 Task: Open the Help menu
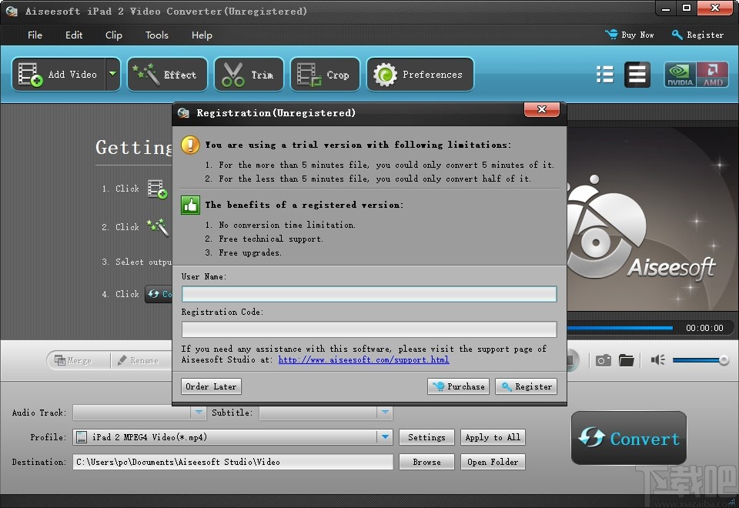click(x=202, y=35)
